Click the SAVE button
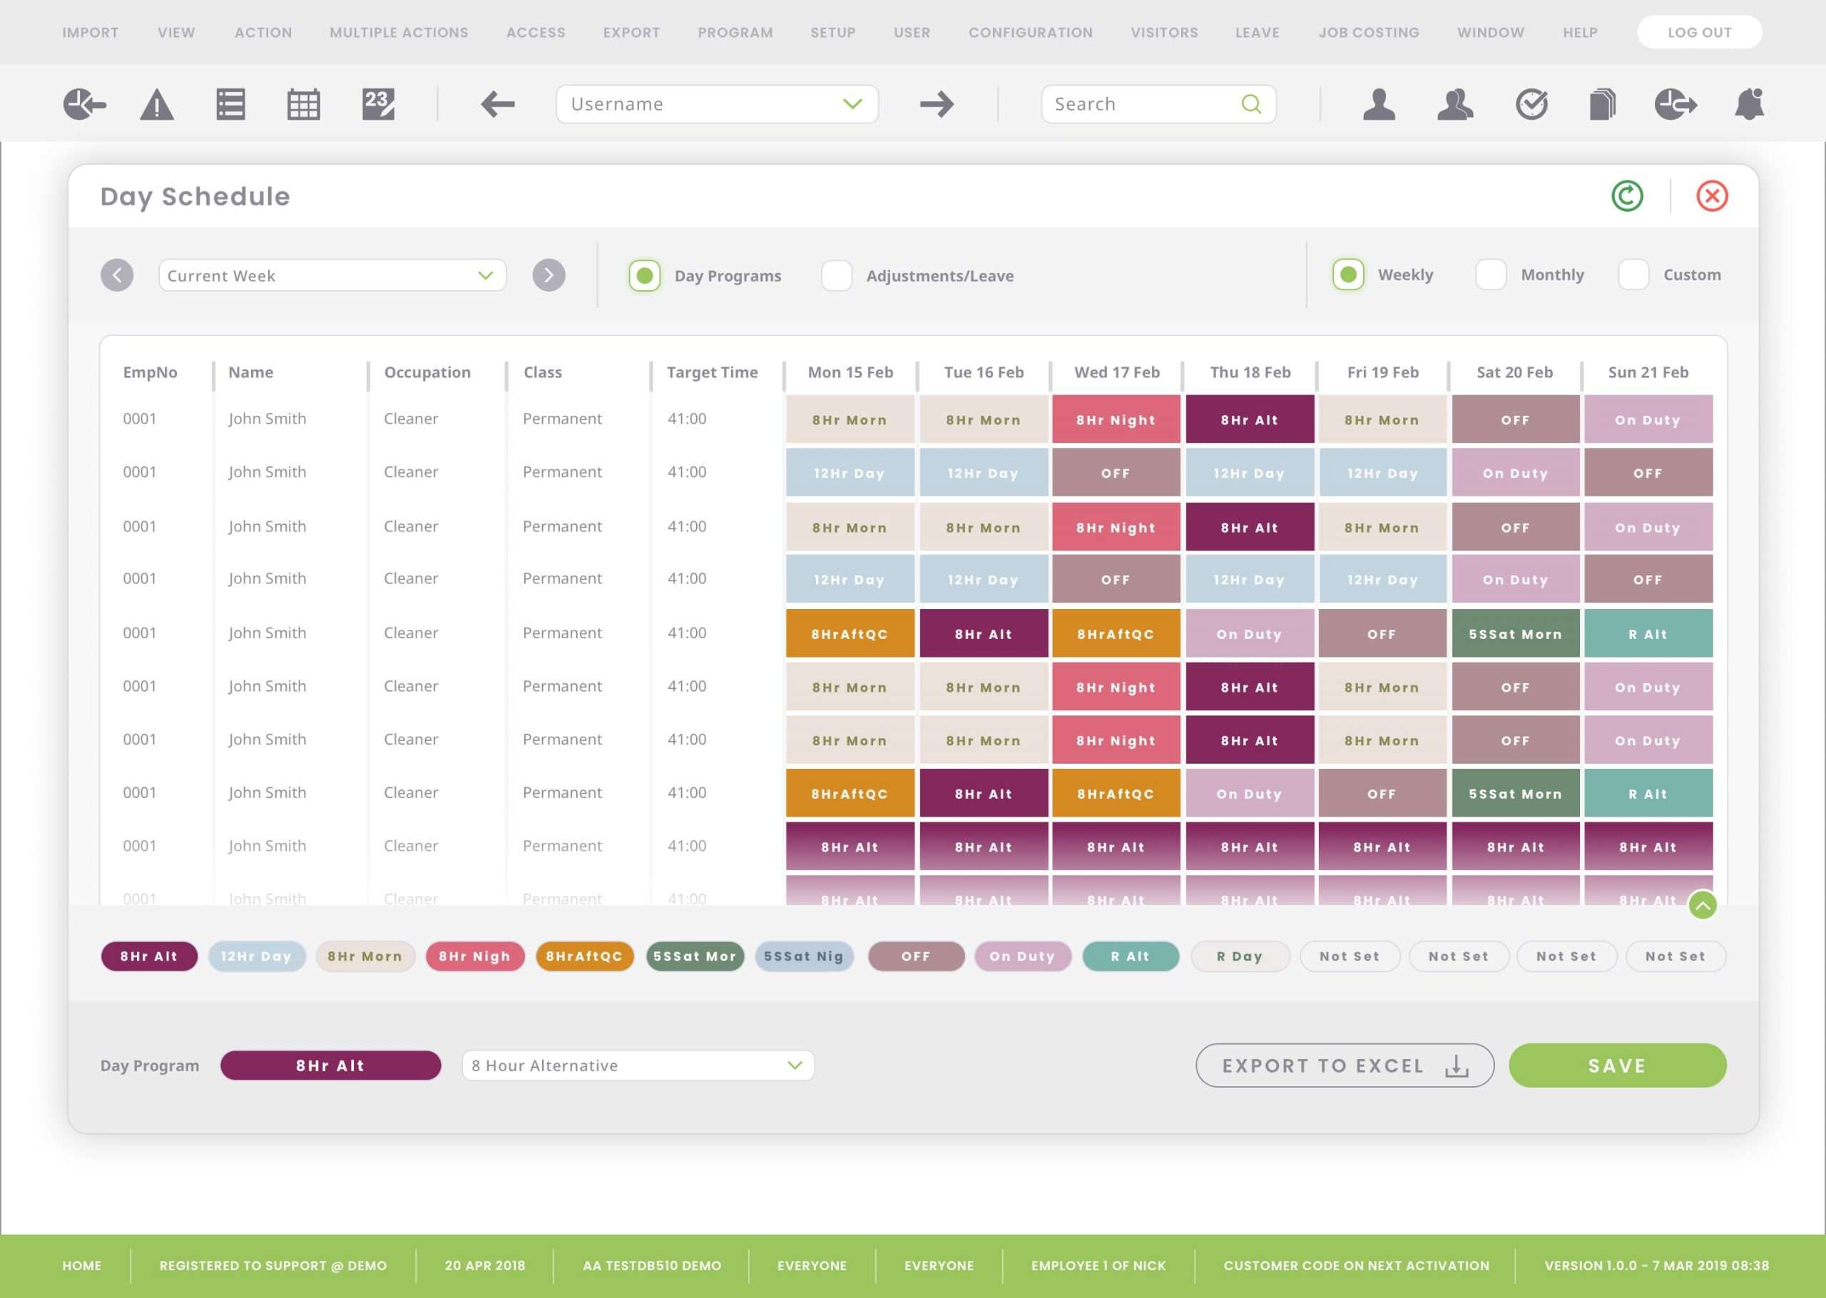Image resolution: width=1826 pixels, height=1298 pixels. tap(1616, 1066)
